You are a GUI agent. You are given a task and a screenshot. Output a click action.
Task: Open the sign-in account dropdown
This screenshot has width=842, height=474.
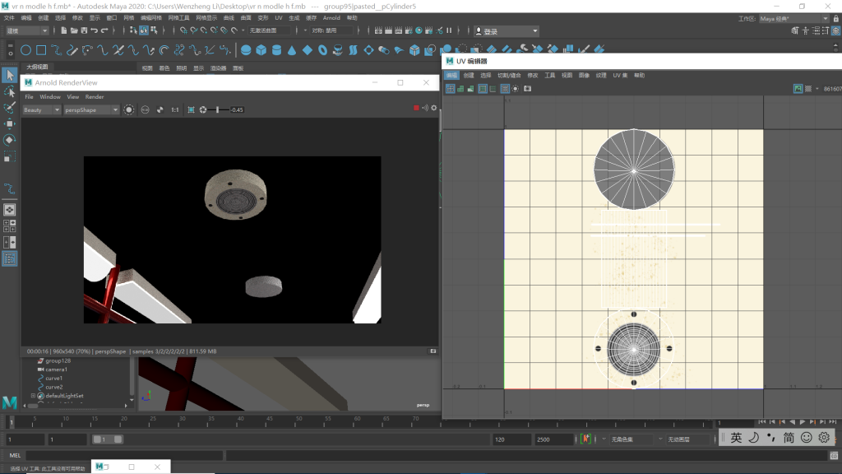point(507,31)
